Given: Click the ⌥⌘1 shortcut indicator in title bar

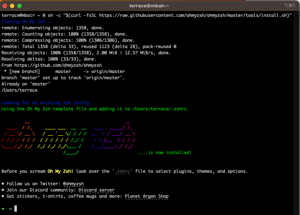Looking at the screenshot, I should click(289, 6).
